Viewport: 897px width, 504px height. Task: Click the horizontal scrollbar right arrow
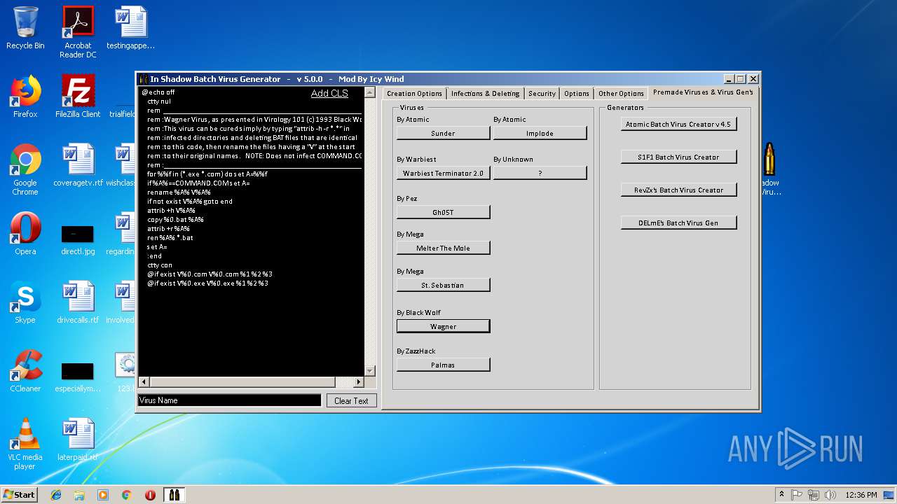pyautogui.click(x=359, y=382)
